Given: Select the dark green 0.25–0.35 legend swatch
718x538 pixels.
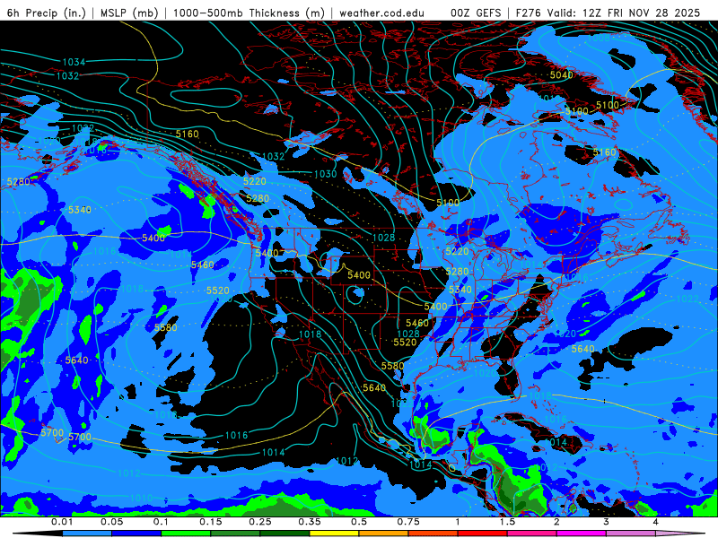Looking at the screenshot, I should 285,534.
